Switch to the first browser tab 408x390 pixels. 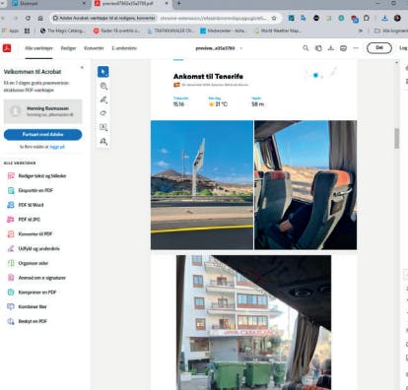47,4
